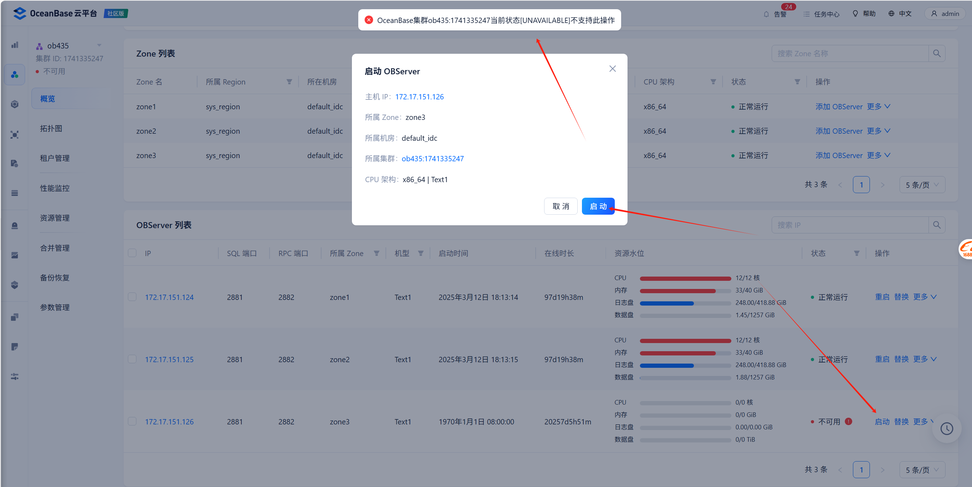Confirm with the 启动 dialog button
The height and width of the screenshot is (487, 972).
[x=598, y=206]
